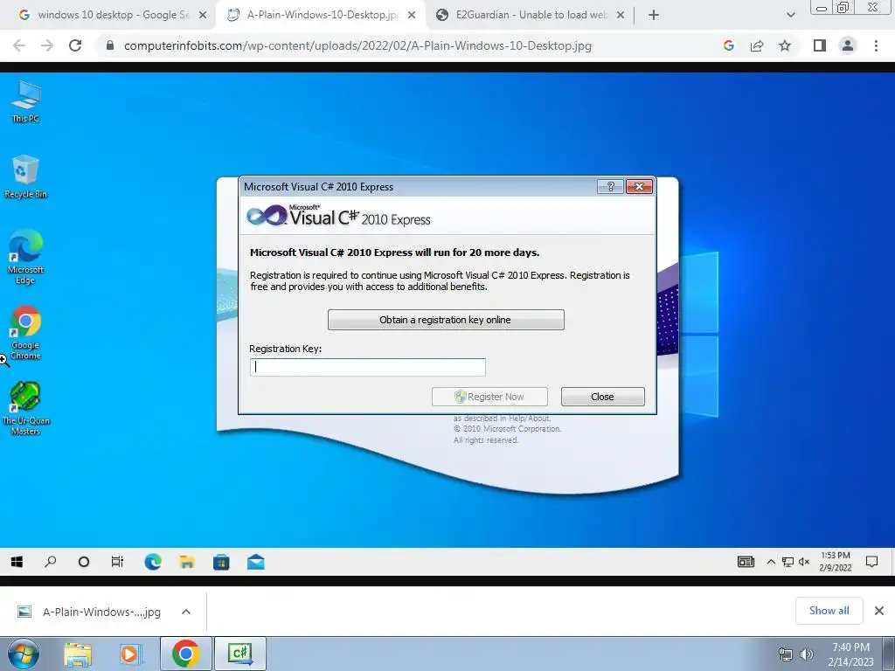Click Microsoft Store icon in image taskbar

click(221, 562)
